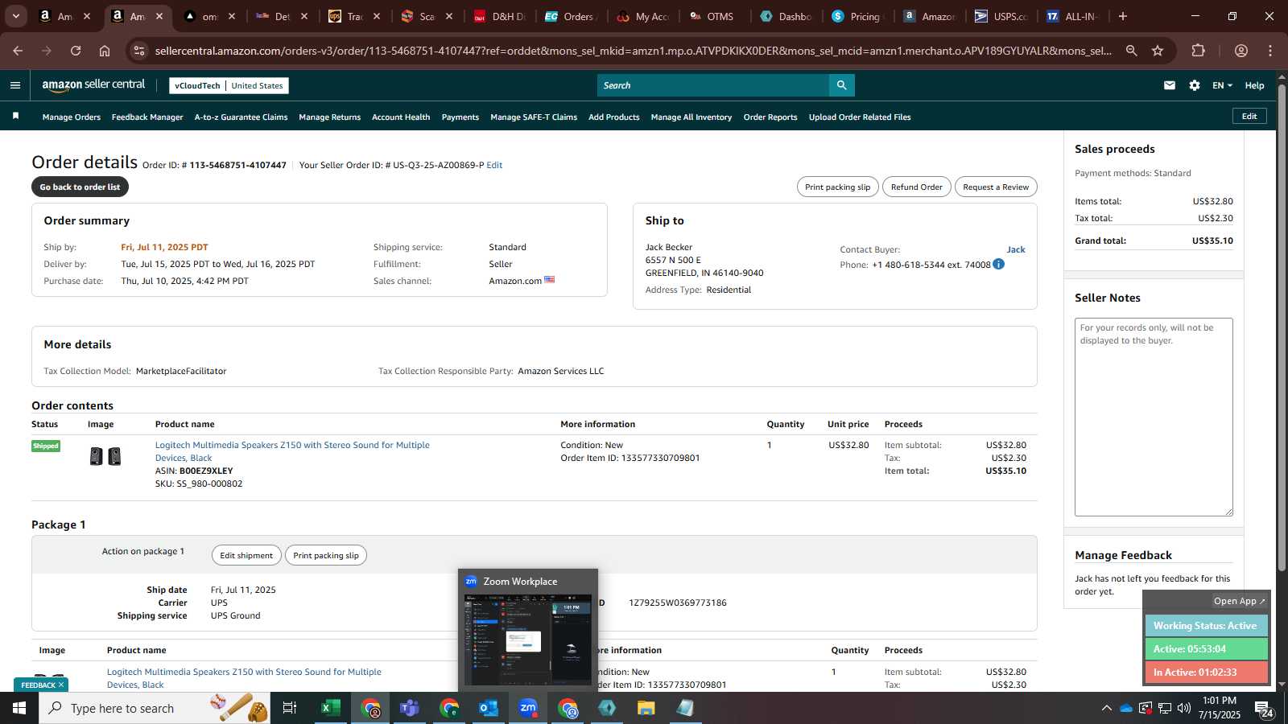Open Order Reports menu item
The height and width of the screenshot is (724, 1288).
[770, 117]
